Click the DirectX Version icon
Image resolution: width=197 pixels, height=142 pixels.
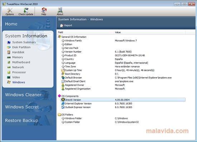pos(63,100)
